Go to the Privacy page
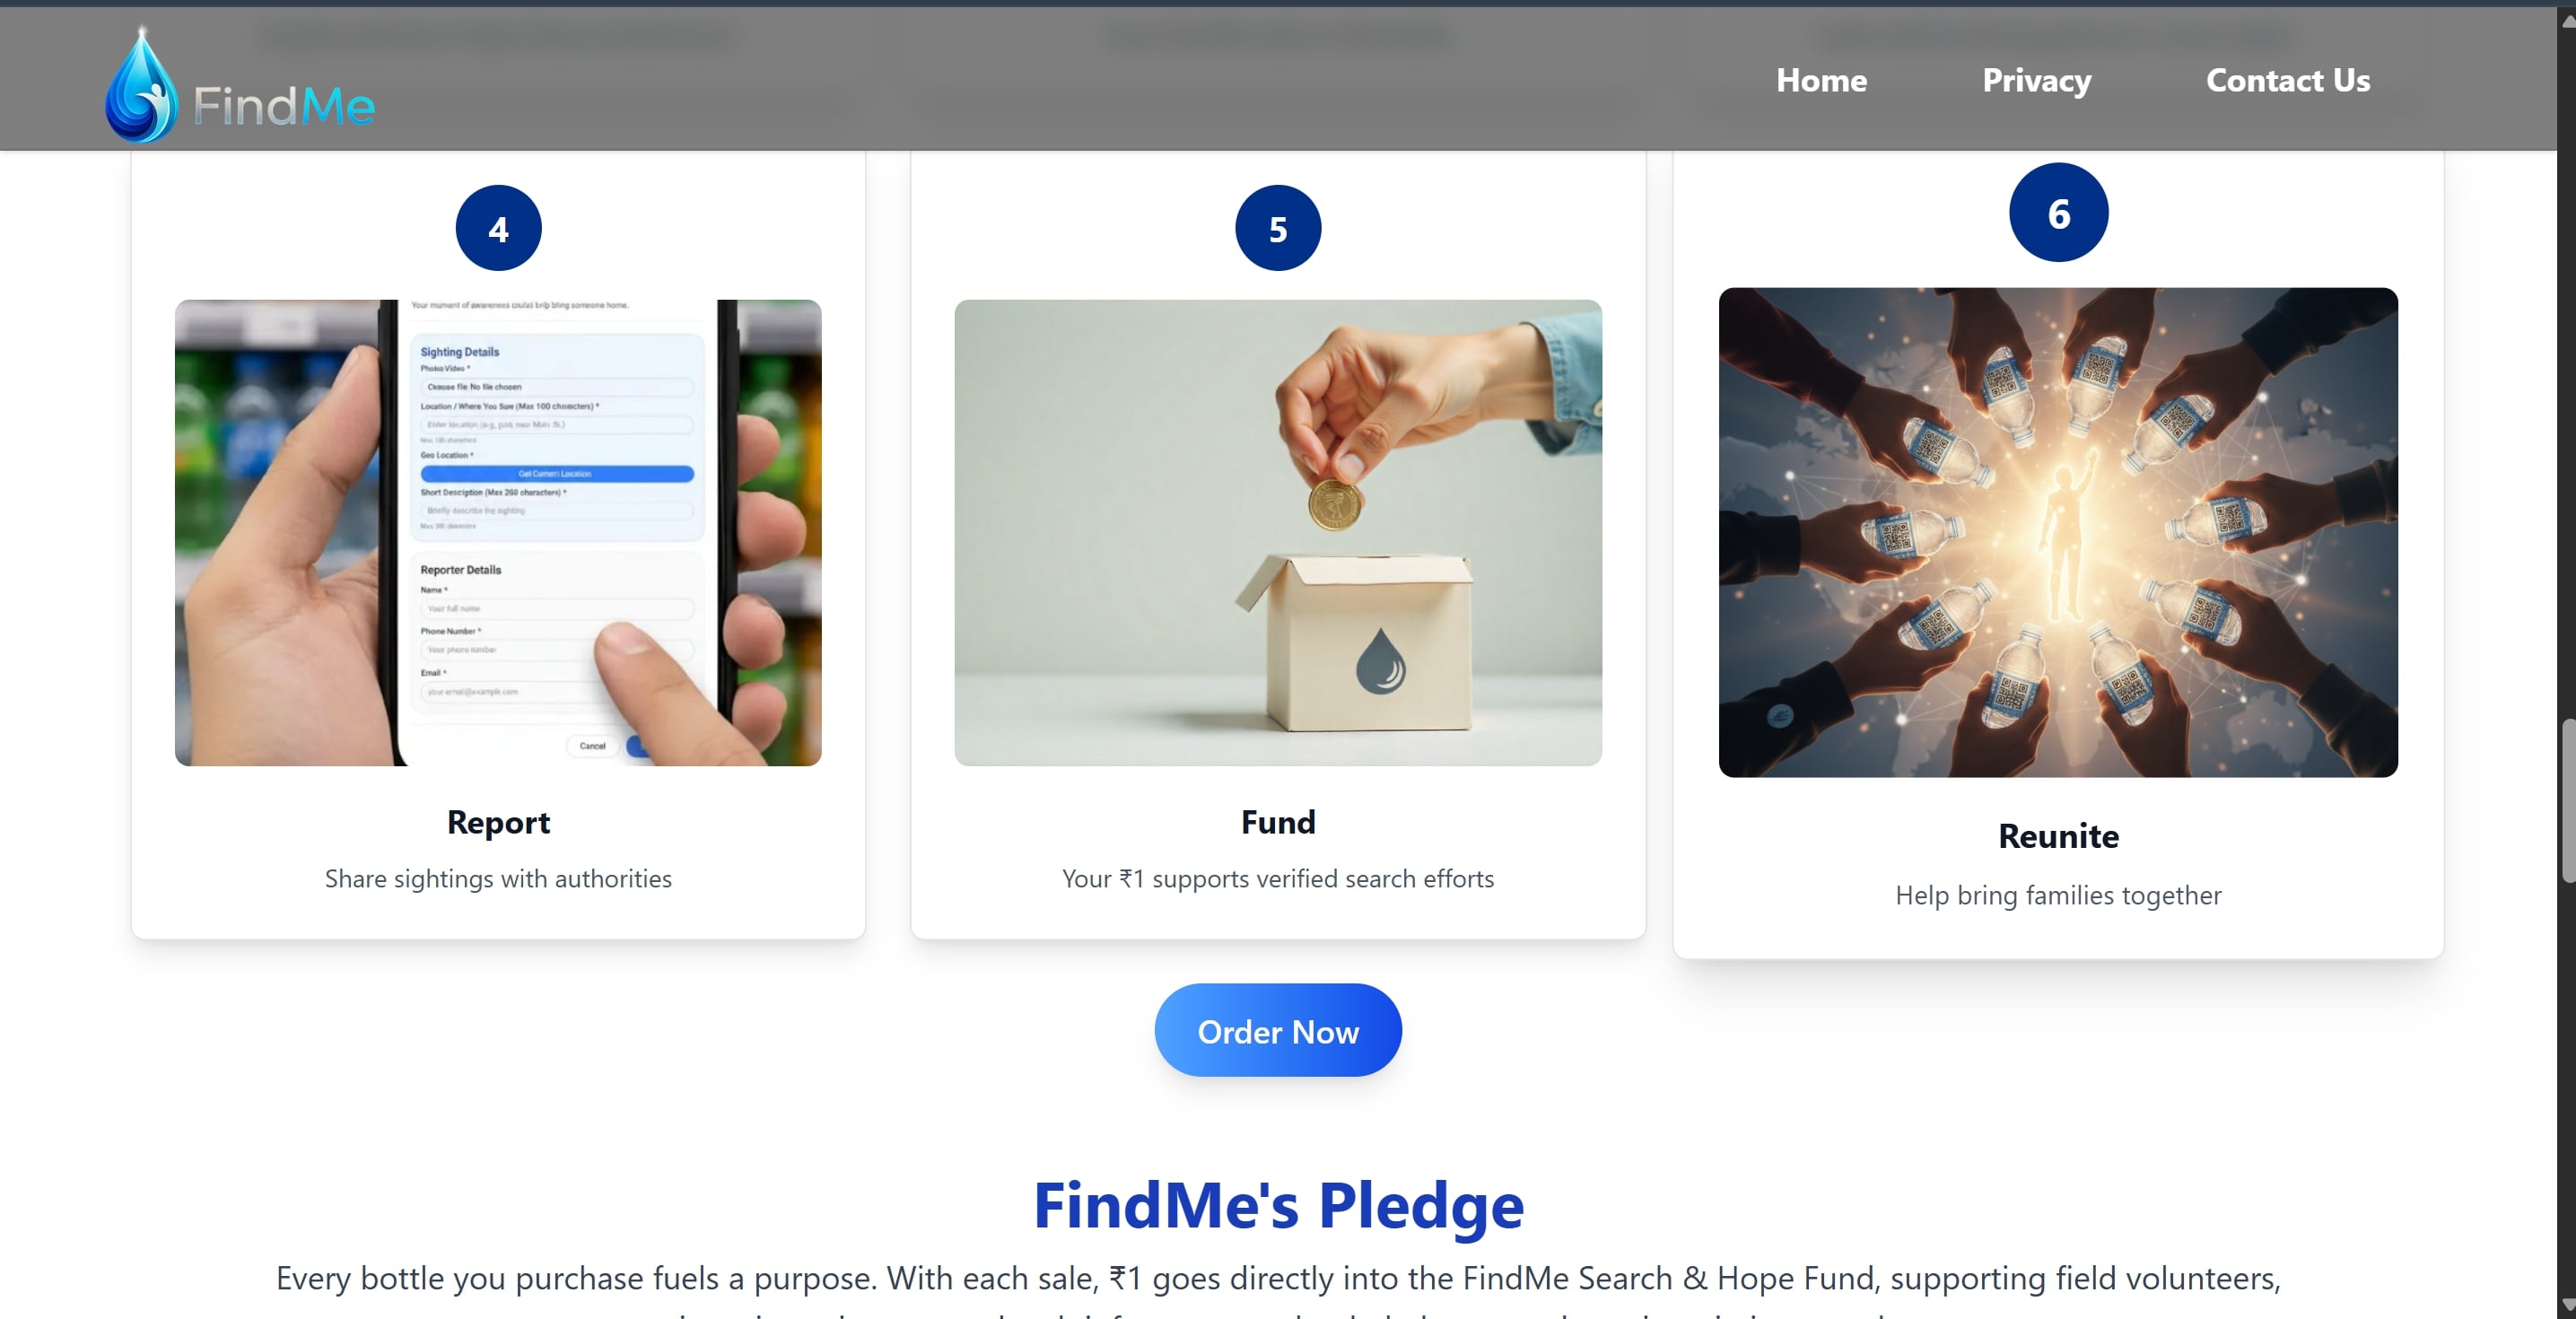Screen dimensions: 2576x1319 [2036, 80]
